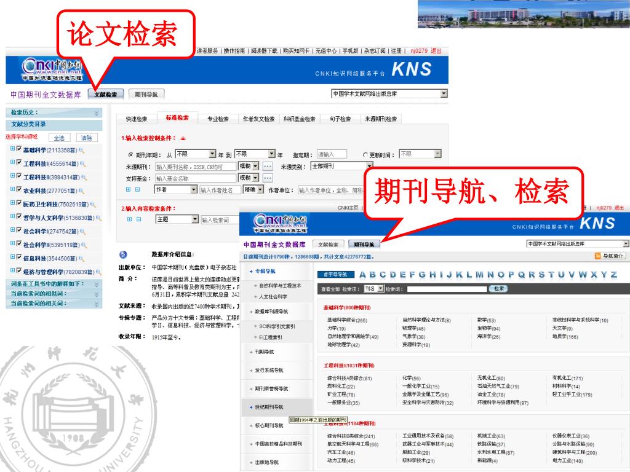The height and width of the screenshot is (472, 630).
Task: Expand the 当前检索词的相似词 panel
Action: [54, 294]
